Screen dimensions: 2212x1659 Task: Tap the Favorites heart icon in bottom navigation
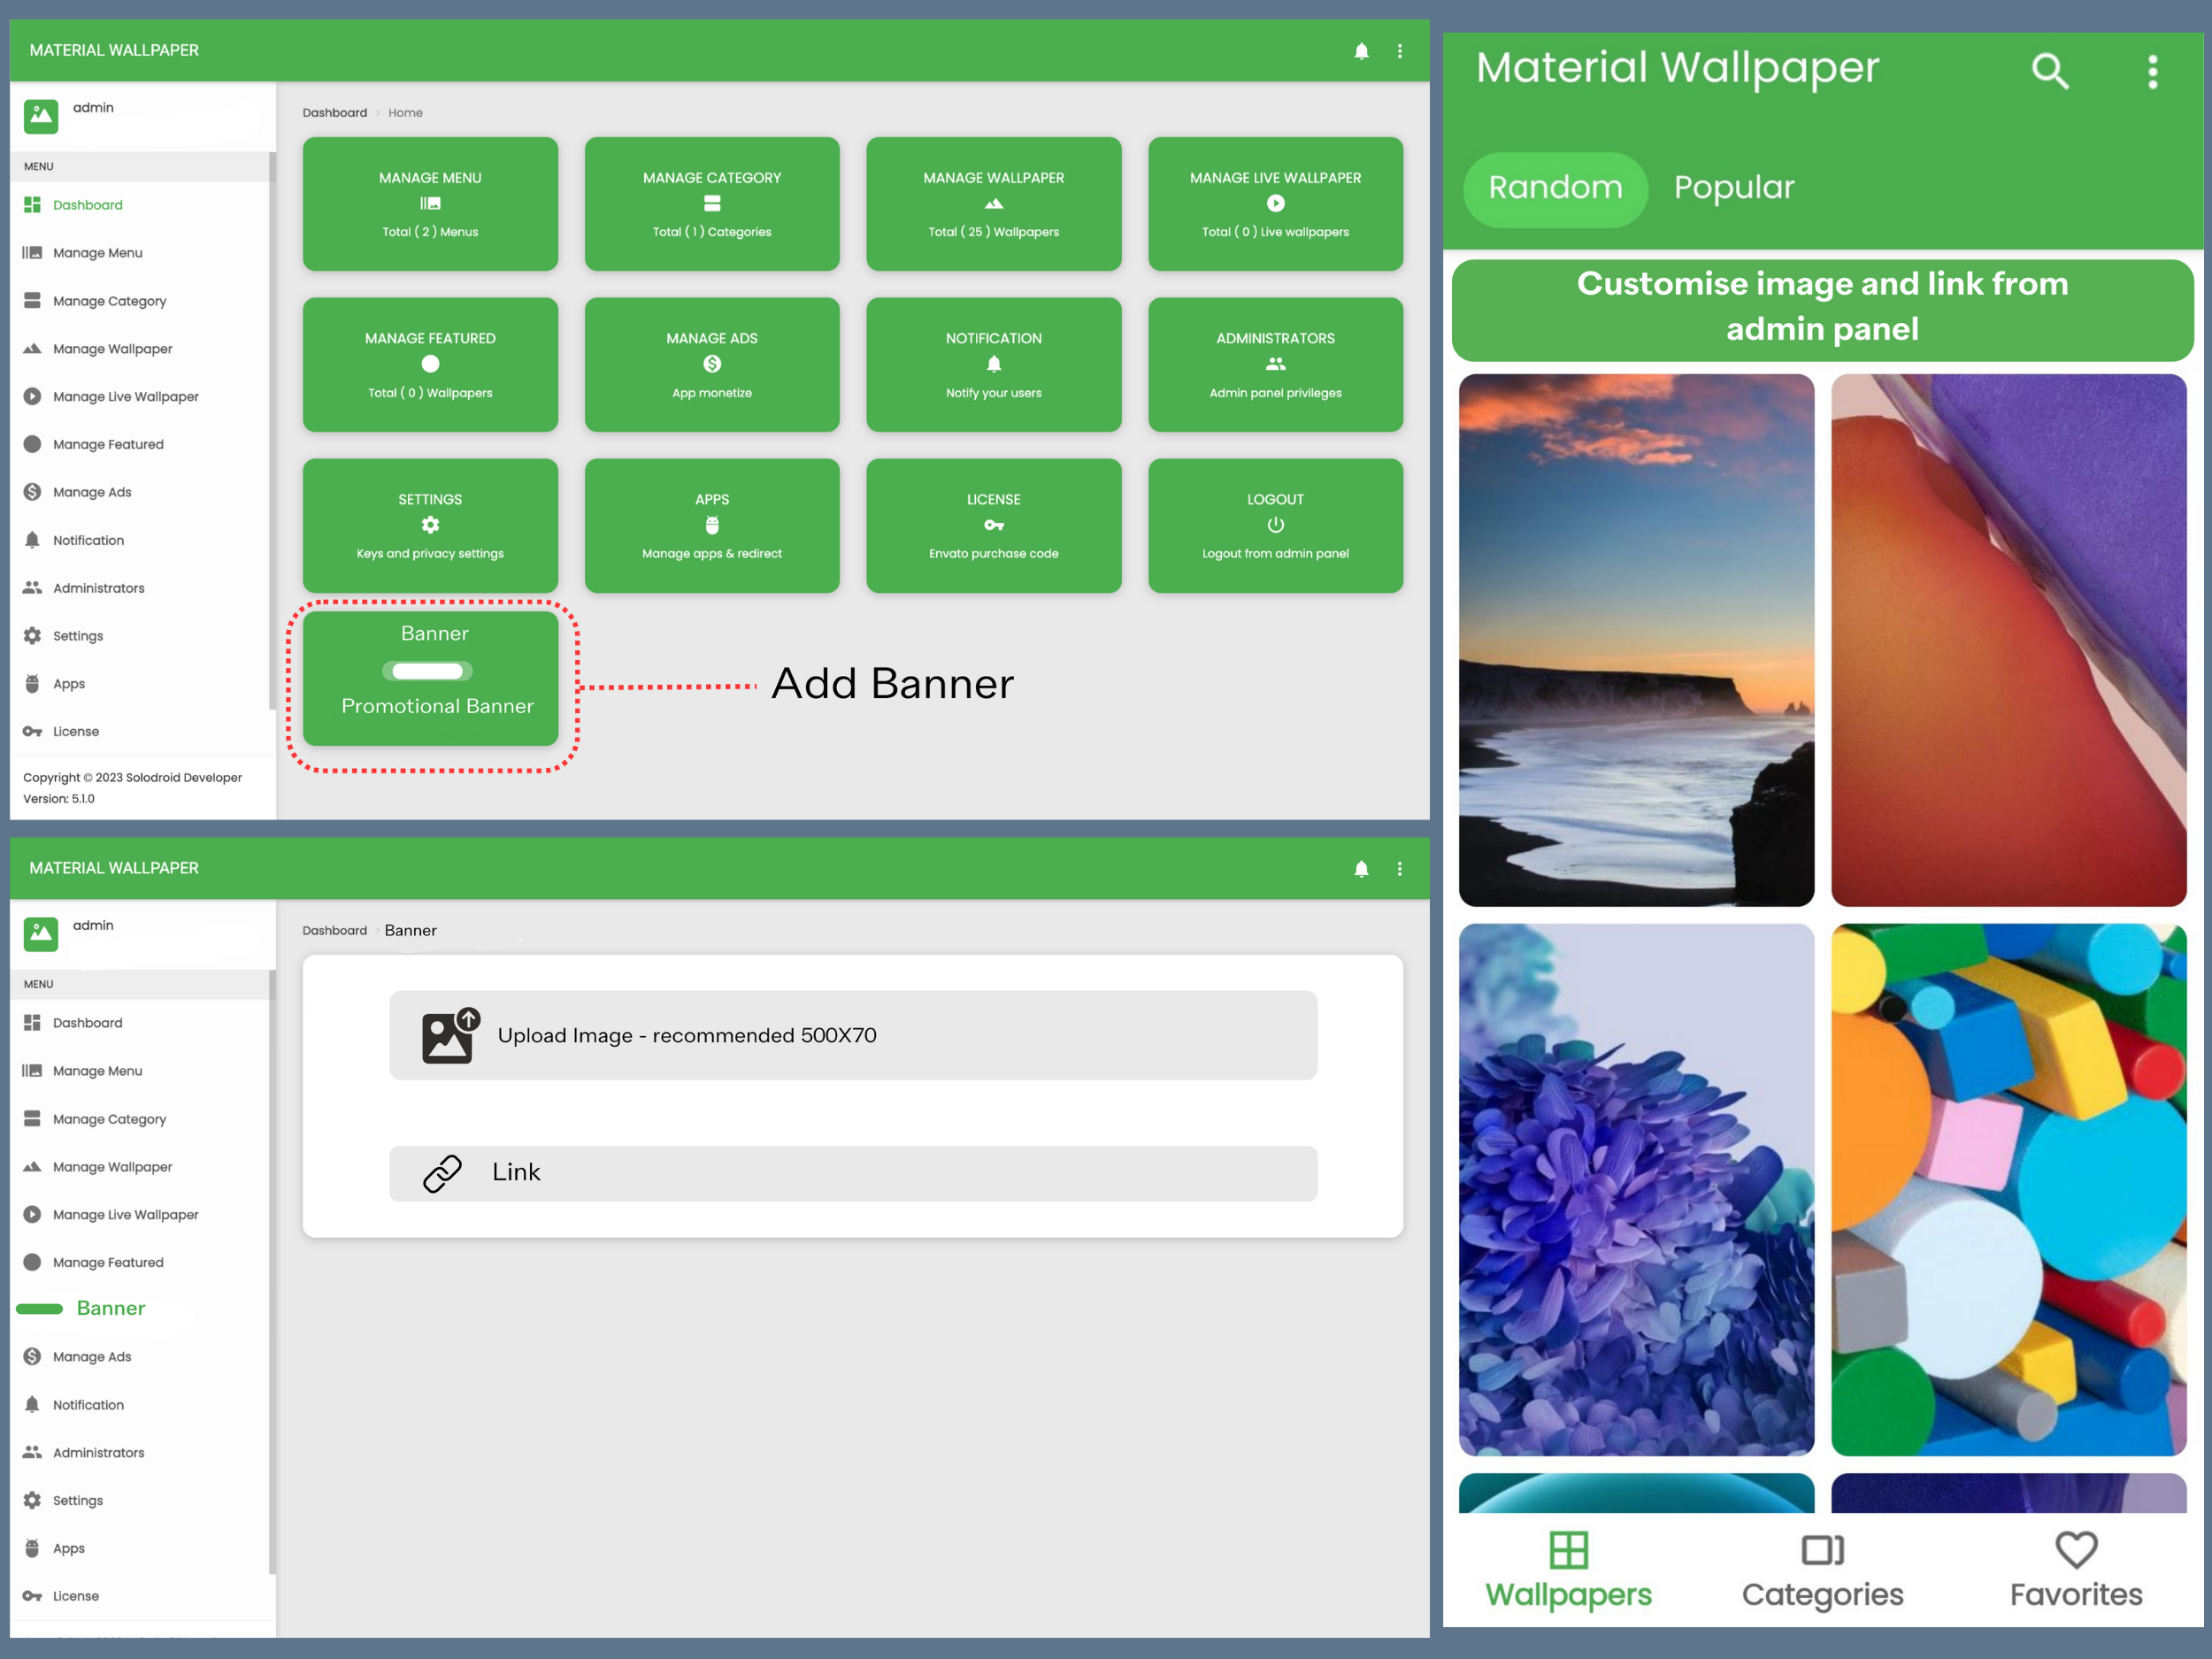pyautogui.click(x=2076, y=1550)
